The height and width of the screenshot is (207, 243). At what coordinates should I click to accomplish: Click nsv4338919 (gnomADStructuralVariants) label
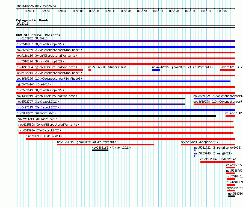47,96
